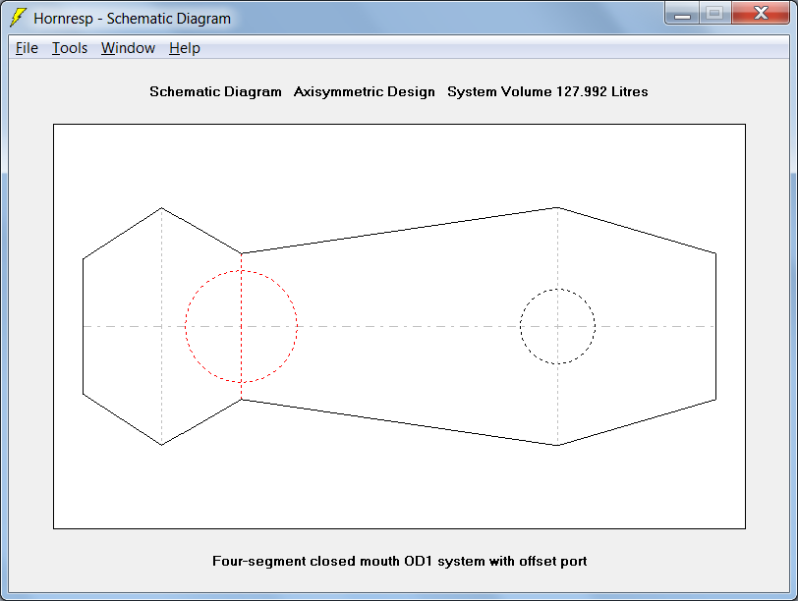
Task: Open the File menu
Action: pyautogui.click(x=27, y=48)
